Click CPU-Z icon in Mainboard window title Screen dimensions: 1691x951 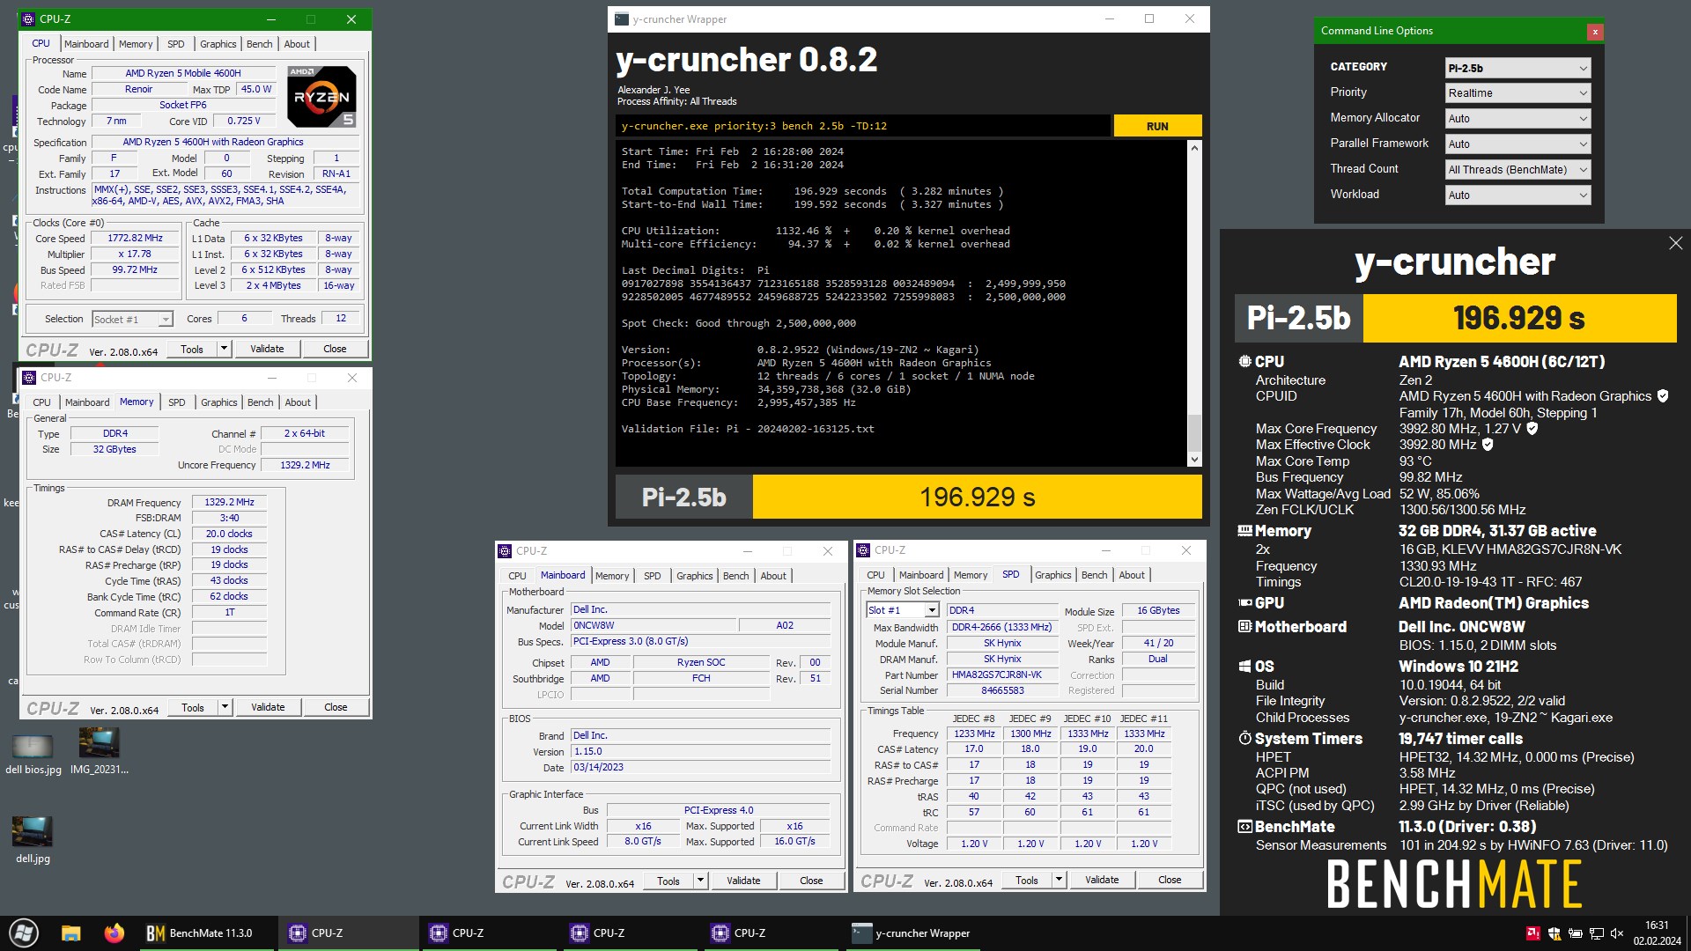506,551
